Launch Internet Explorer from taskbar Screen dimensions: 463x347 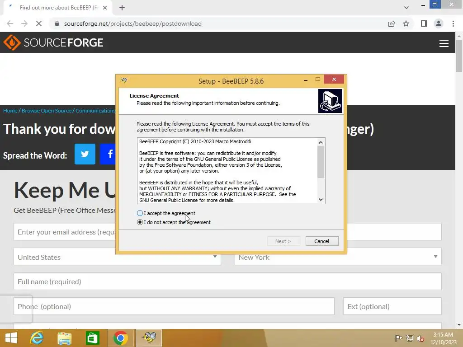point(37,338)
